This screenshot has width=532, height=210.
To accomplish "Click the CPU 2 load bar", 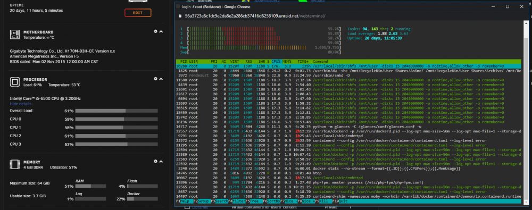I will (x=117, y=136).
